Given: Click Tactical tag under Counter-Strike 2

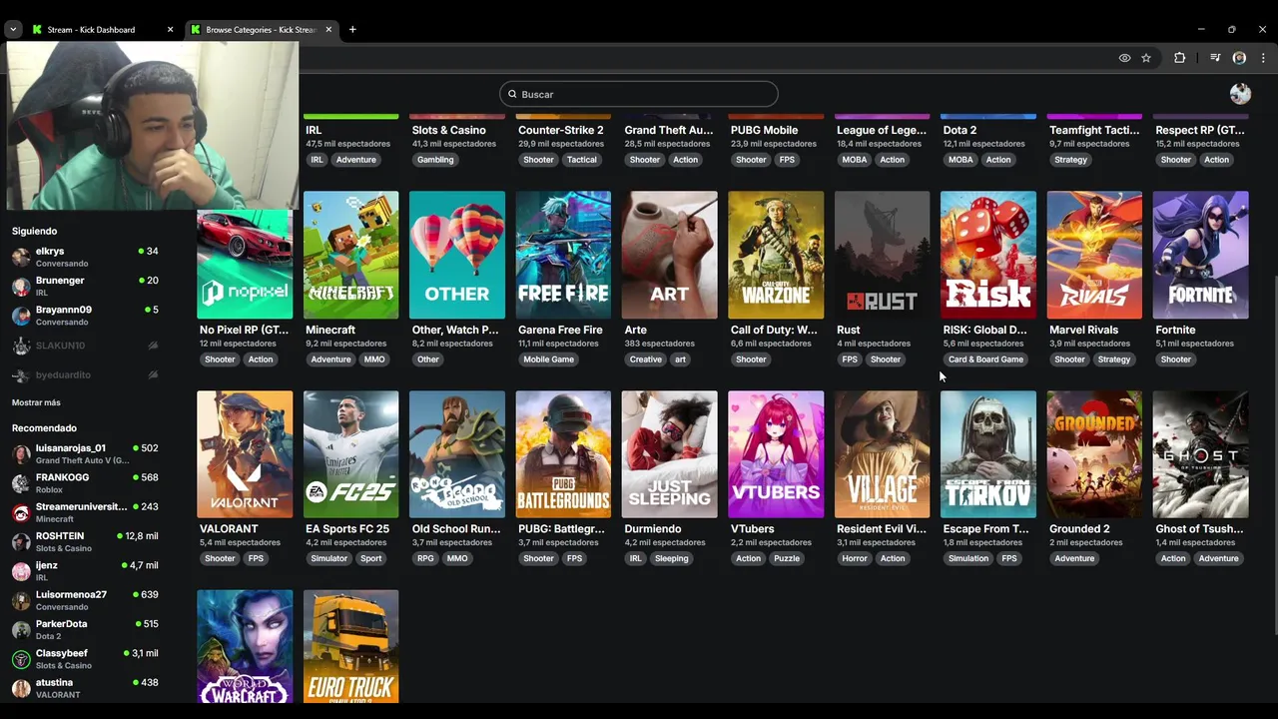Looking at the screenshot, I should pyautogui.click(x=582, y=160).
